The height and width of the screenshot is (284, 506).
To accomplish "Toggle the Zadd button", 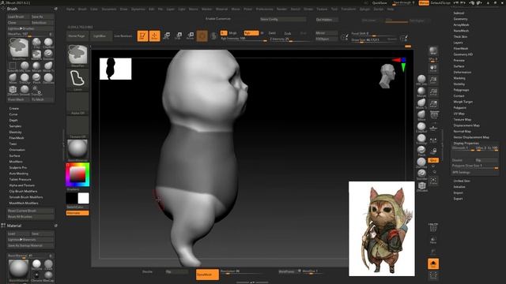I will [x=272, y=33].
